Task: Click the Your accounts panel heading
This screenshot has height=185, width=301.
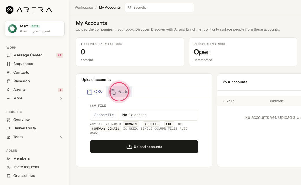Action: 235,82
